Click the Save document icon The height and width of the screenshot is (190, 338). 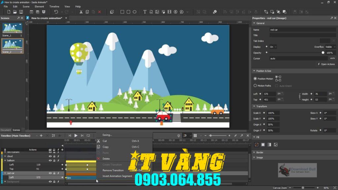[x=21, y=12]
